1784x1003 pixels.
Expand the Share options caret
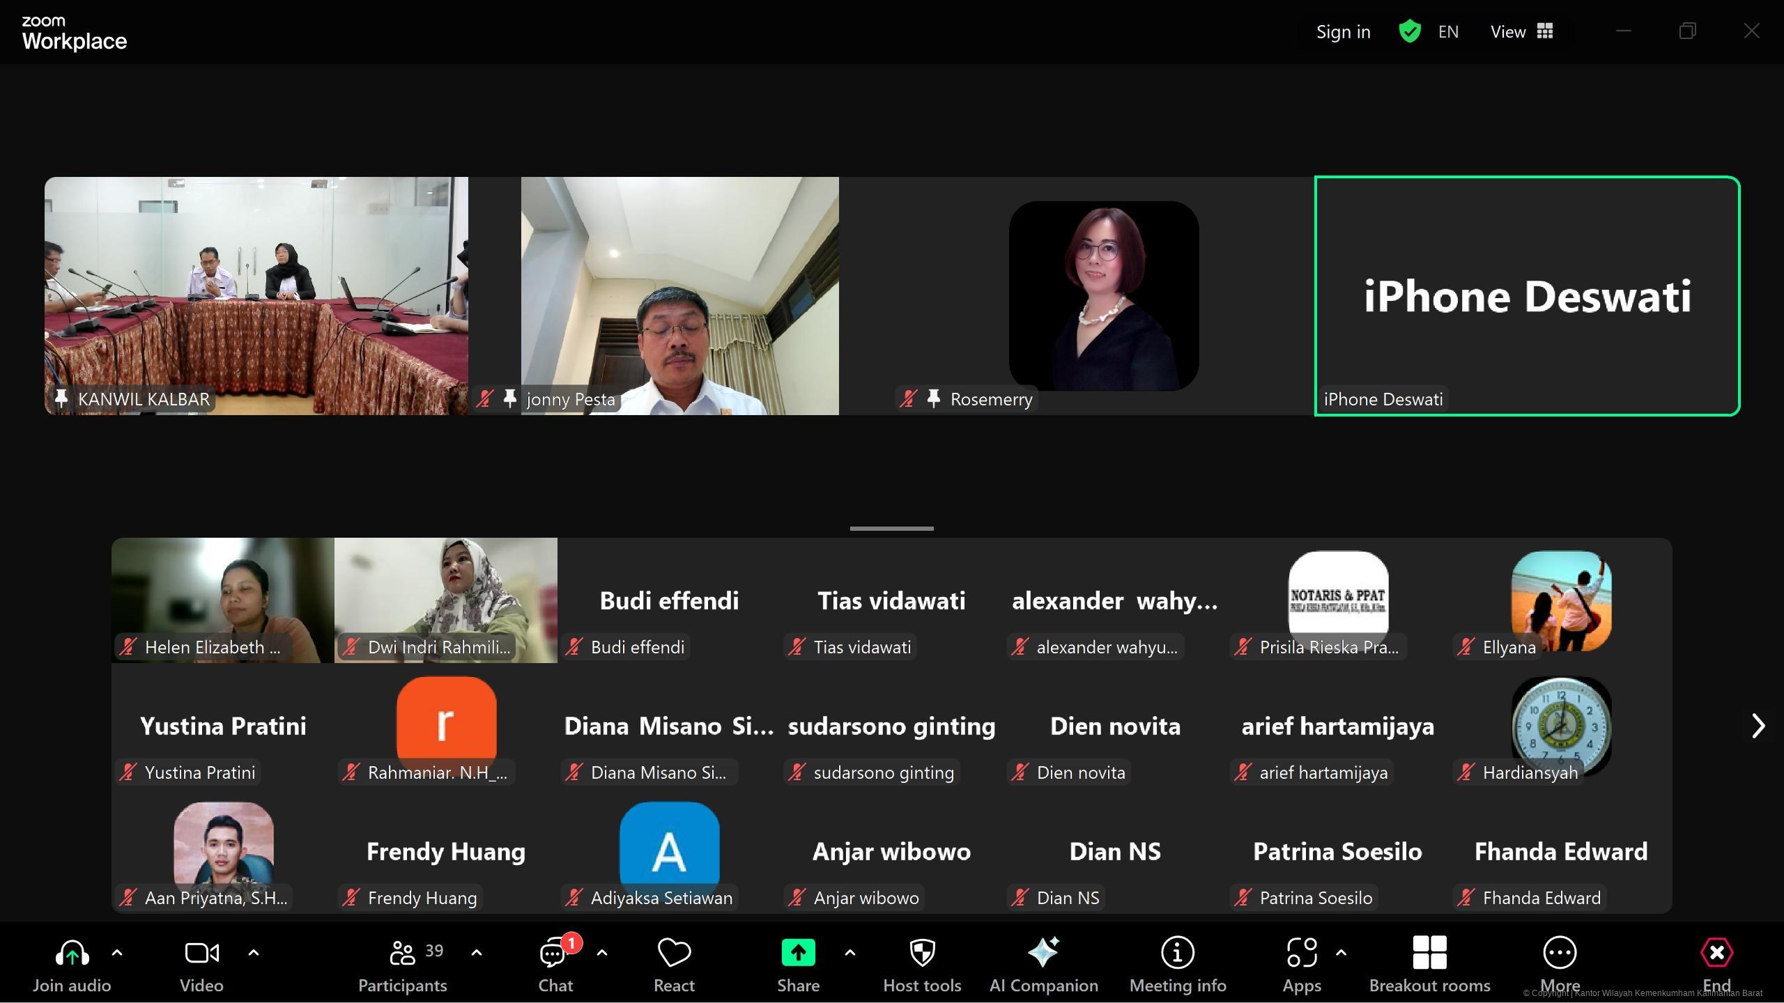[850, 952]
